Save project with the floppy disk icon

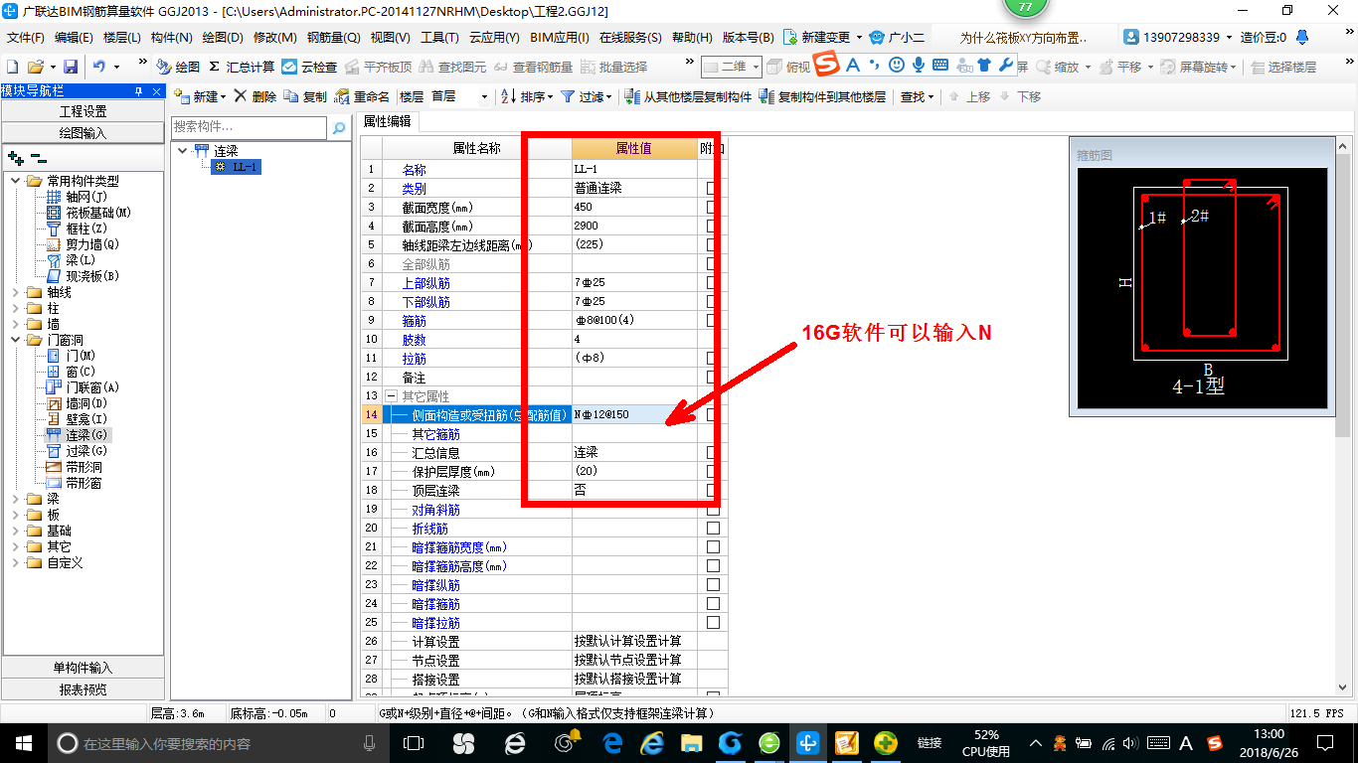coord(71,67)
